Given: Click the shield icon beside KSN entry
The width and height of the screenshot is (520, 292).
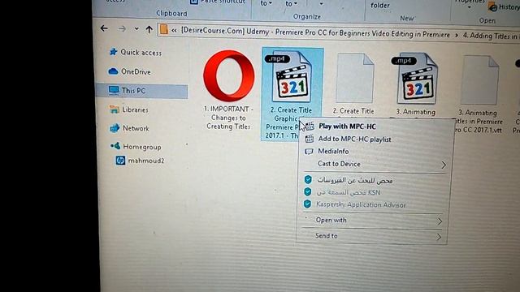Looking at the screenshot, I should tap(308, 191).
